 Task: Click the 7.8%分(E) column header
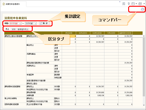click(x=111, y=33)
